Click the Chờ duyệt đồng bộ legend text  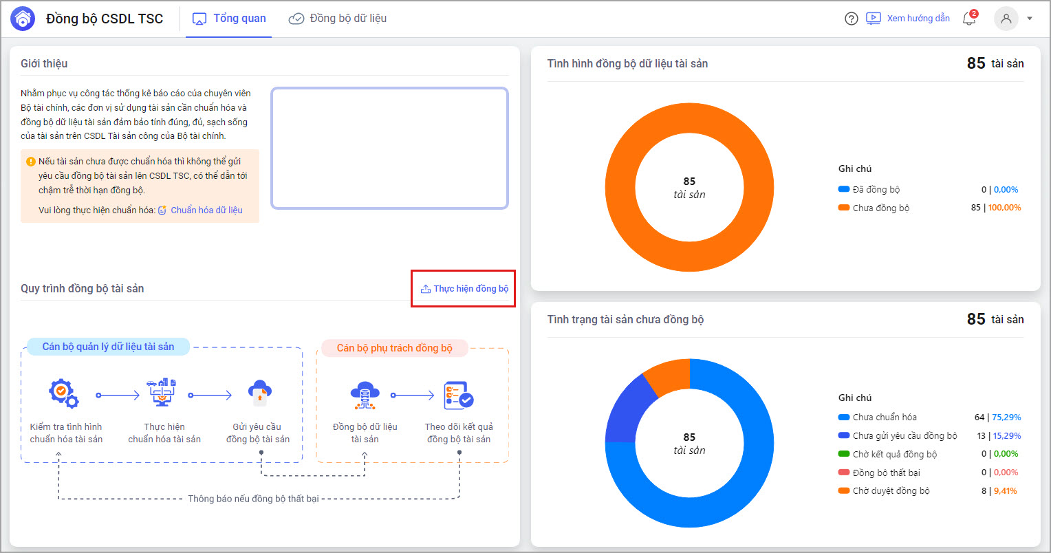coord(891,491)
